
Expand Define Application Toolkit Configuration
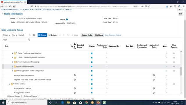pos(12,71)
